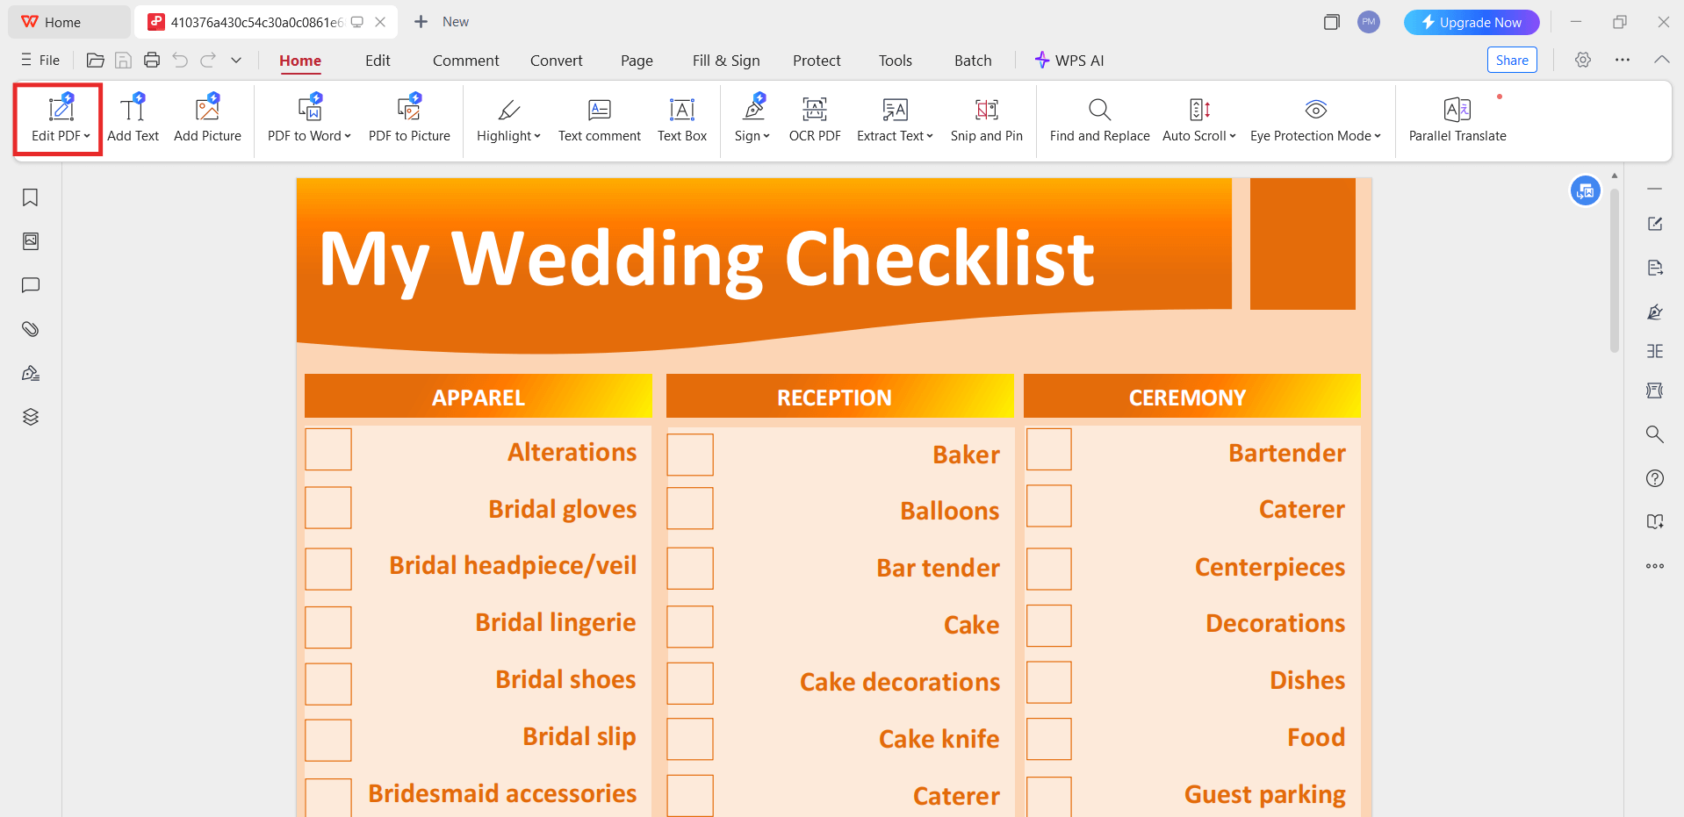
Task: Open WPS AI assistant
Action: [1069, 61]
